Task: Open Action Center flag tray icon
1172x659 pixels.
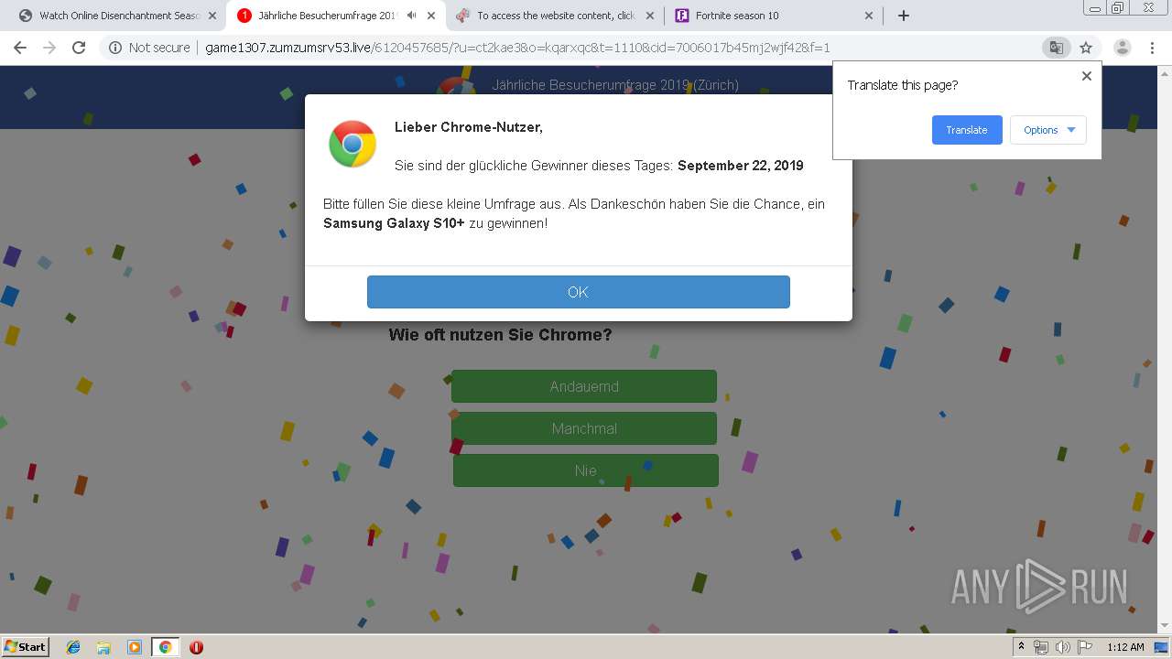Action: (1084, 647)
